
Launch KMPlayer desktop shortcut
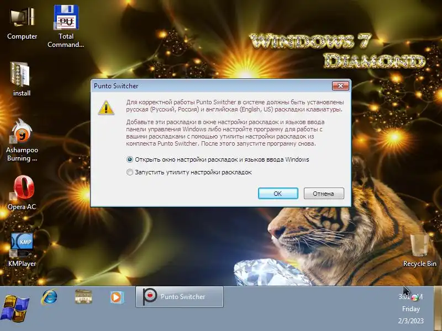22,250
